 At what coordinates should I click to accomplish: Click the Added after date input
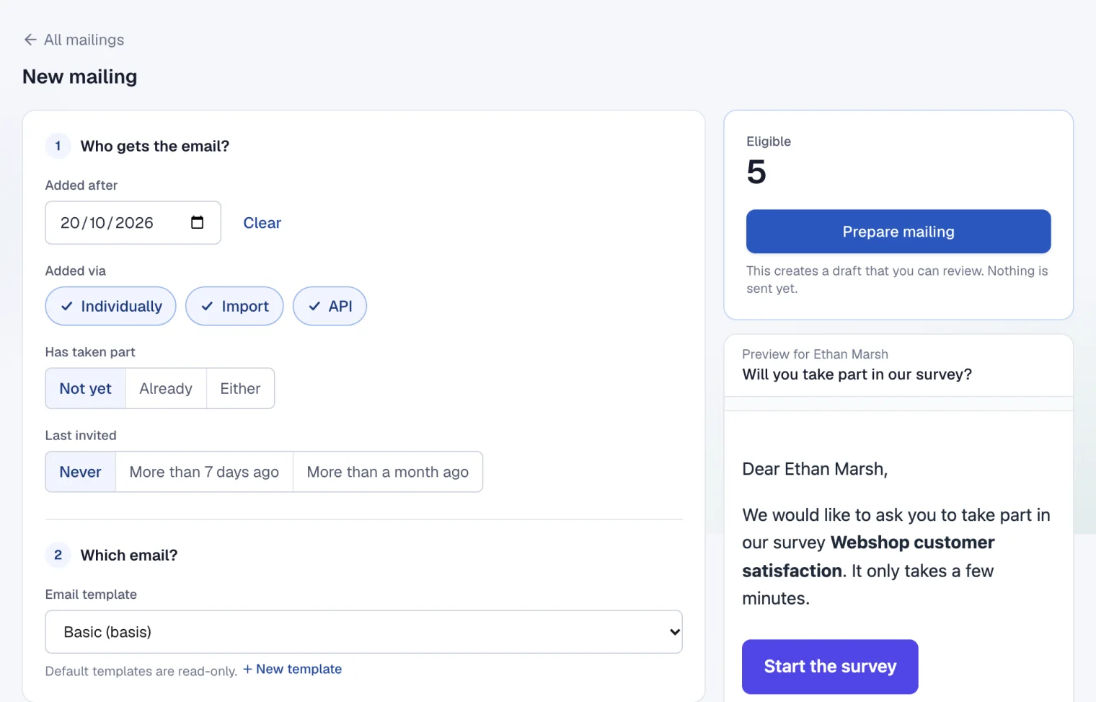pos(133,222)
